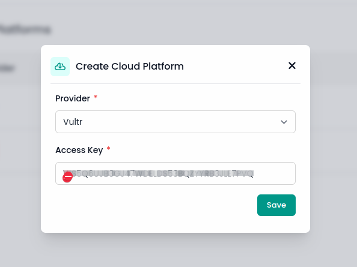Viewport: 357px width, 267px height.
Task: Click the blurred text under Platforms heading
Action: (x=7, y=68)
